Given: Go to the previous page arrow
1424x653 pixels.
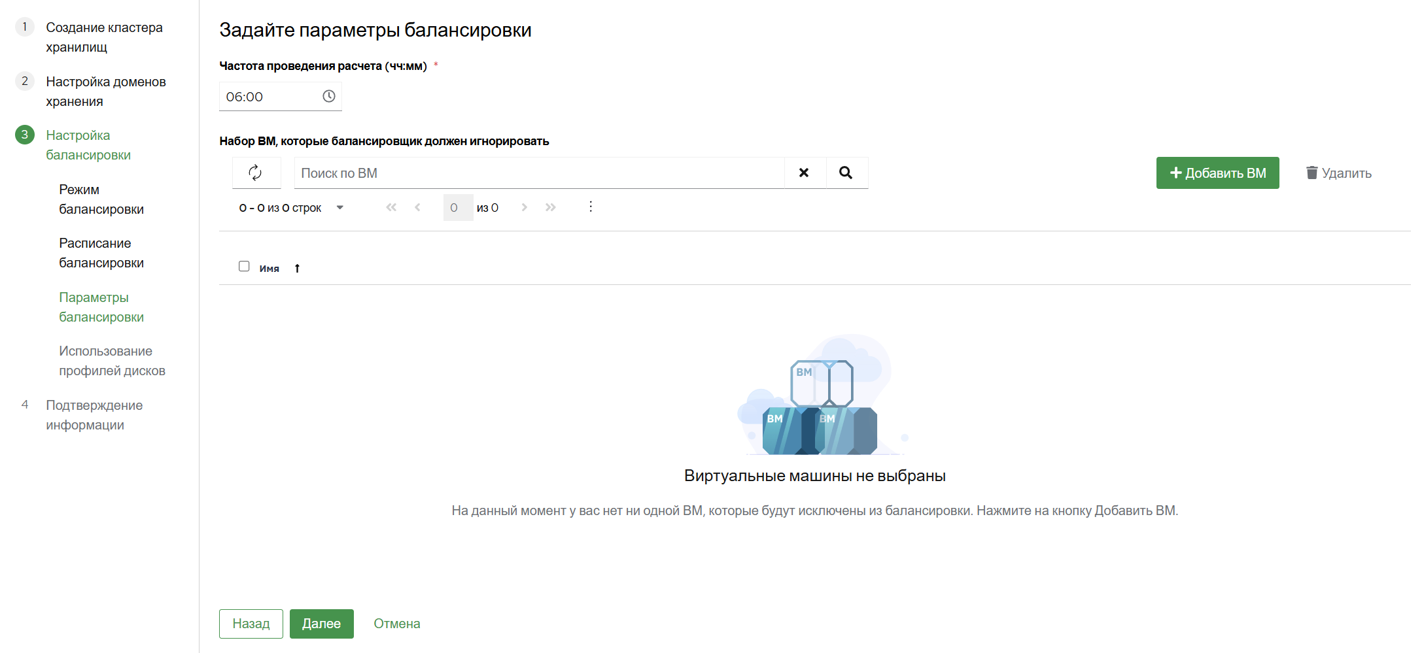Looking at the screenshot, I should coord(417,207).
